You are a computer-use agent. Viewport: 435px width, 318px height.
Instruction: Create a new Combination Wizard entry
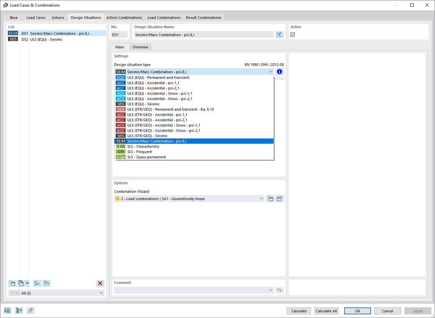pyautogui.click(x=270, y=198)
